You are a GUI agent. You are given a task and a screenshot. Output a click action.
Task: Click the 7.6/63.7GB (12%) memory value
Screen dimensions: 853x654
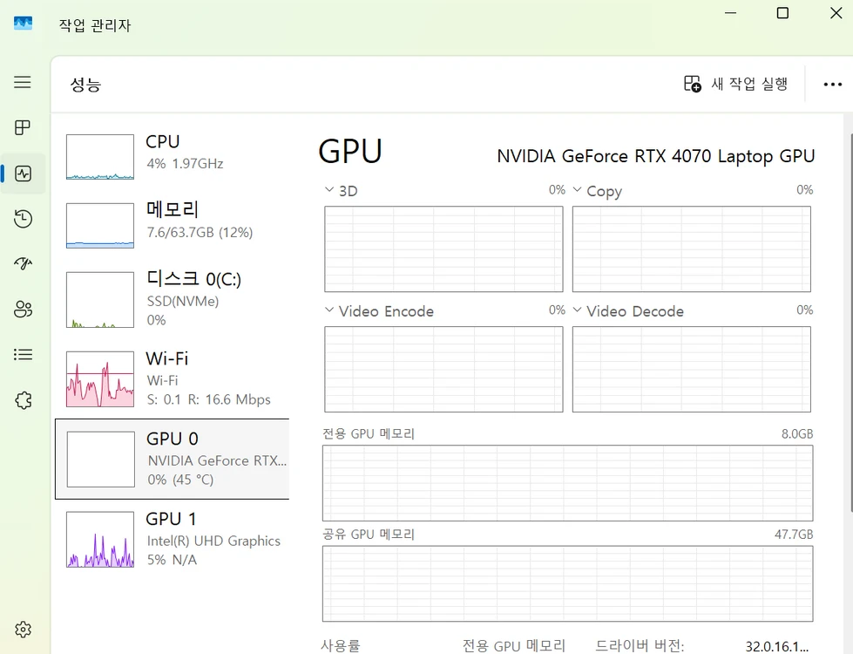200,233
